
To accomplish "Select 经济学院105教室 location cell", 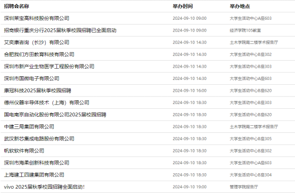I will point(245,30).
